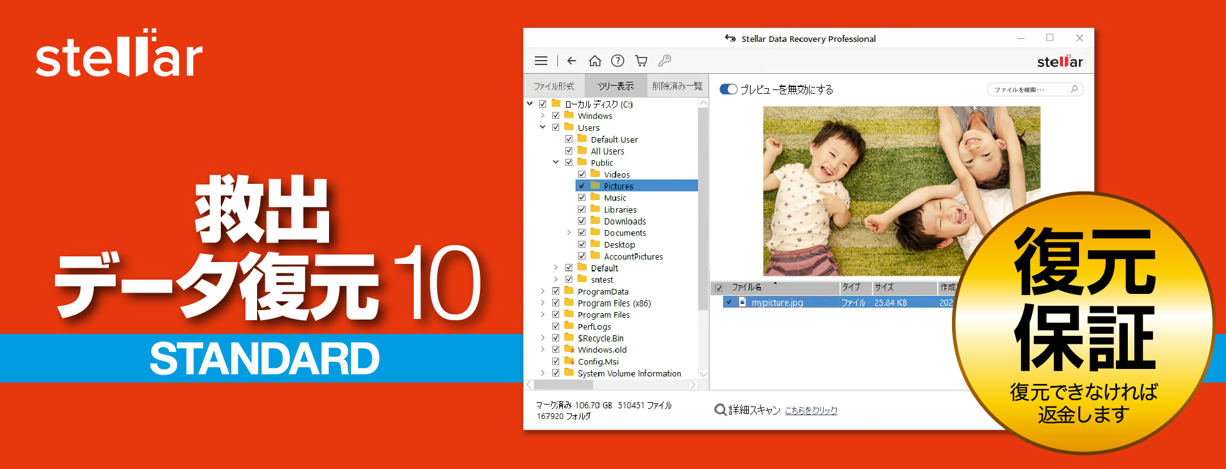This screenshot has width=1226, height=469.
Task: Click the Downloads folder icon
Action: (595, 221)
